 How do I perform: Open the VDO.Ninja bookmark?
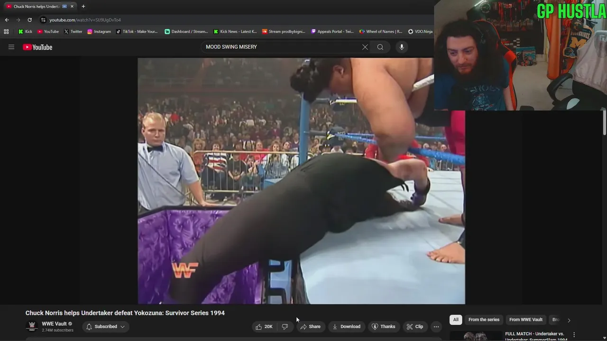pyautogui.click(x=420, y=32)
